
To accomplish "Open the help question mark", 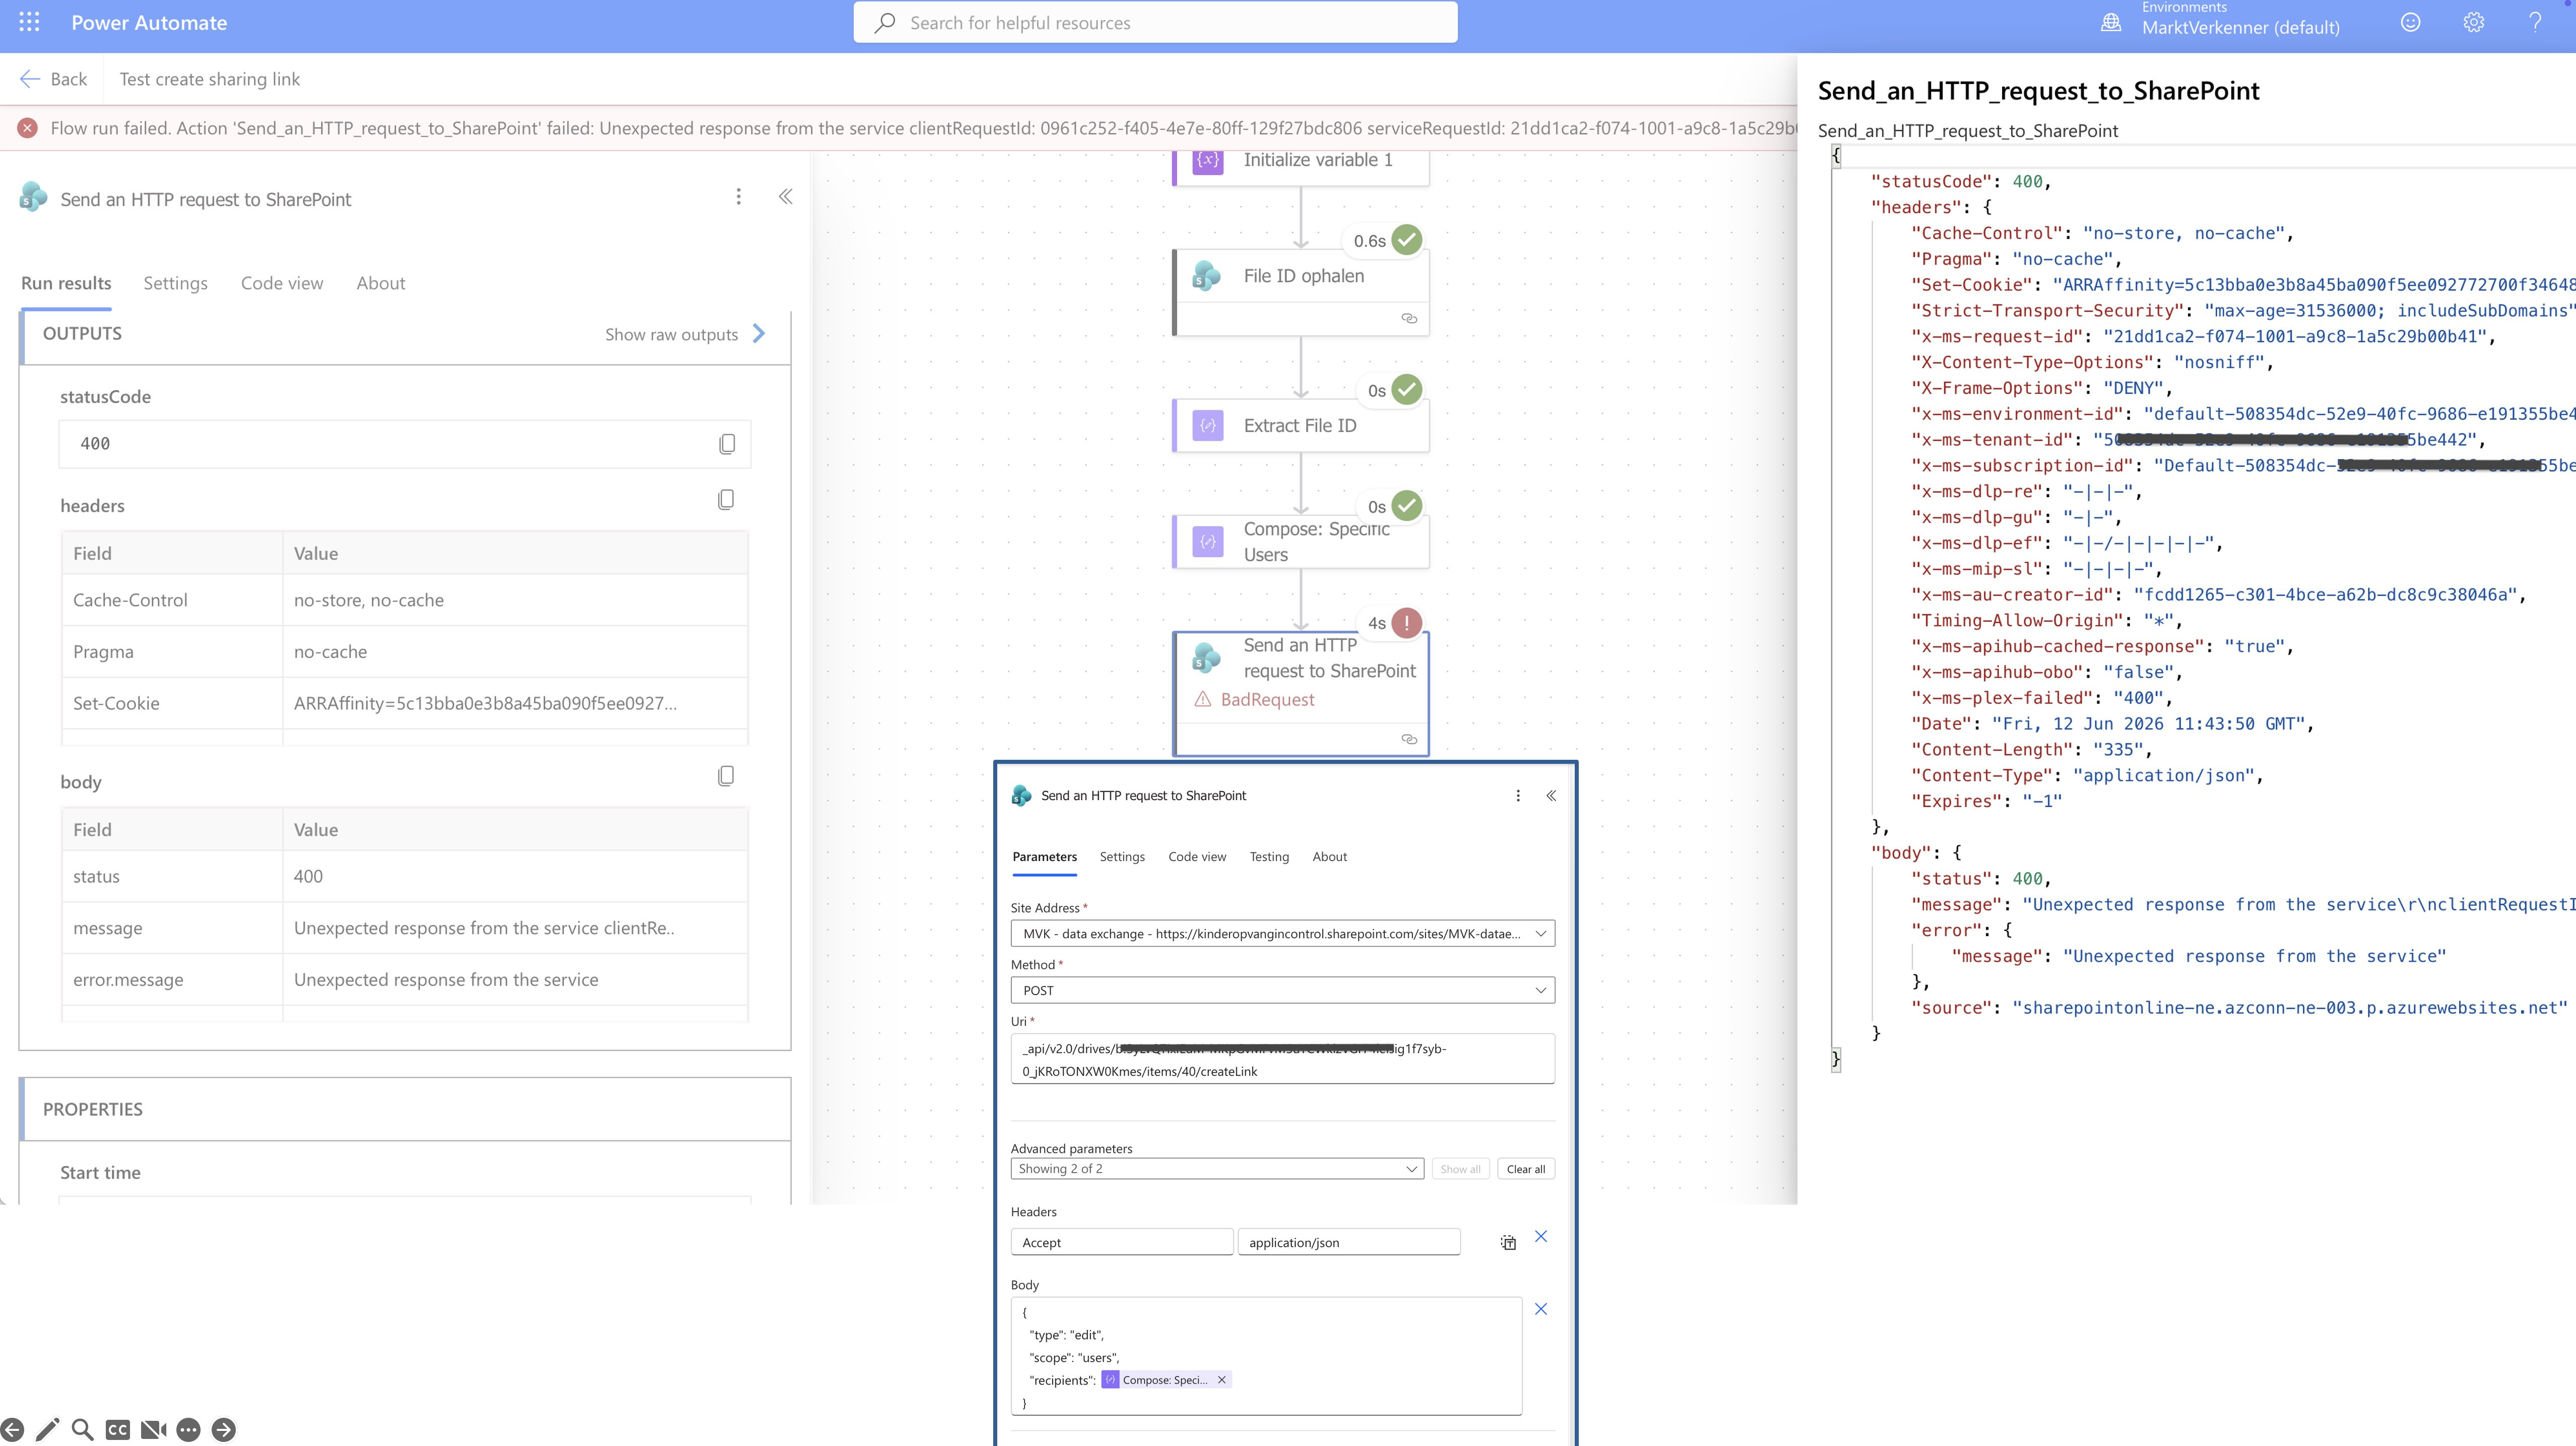I will click(2535, 22).
